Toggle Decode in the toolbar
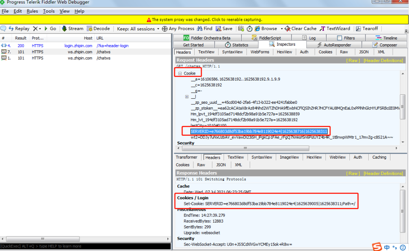 99,28
